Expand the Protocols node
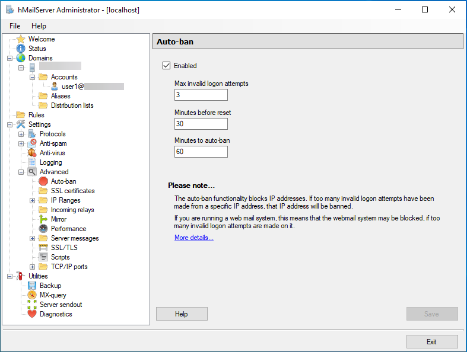Image resolution: width=467 pixels, height=352 pixels. coord(21,134)
